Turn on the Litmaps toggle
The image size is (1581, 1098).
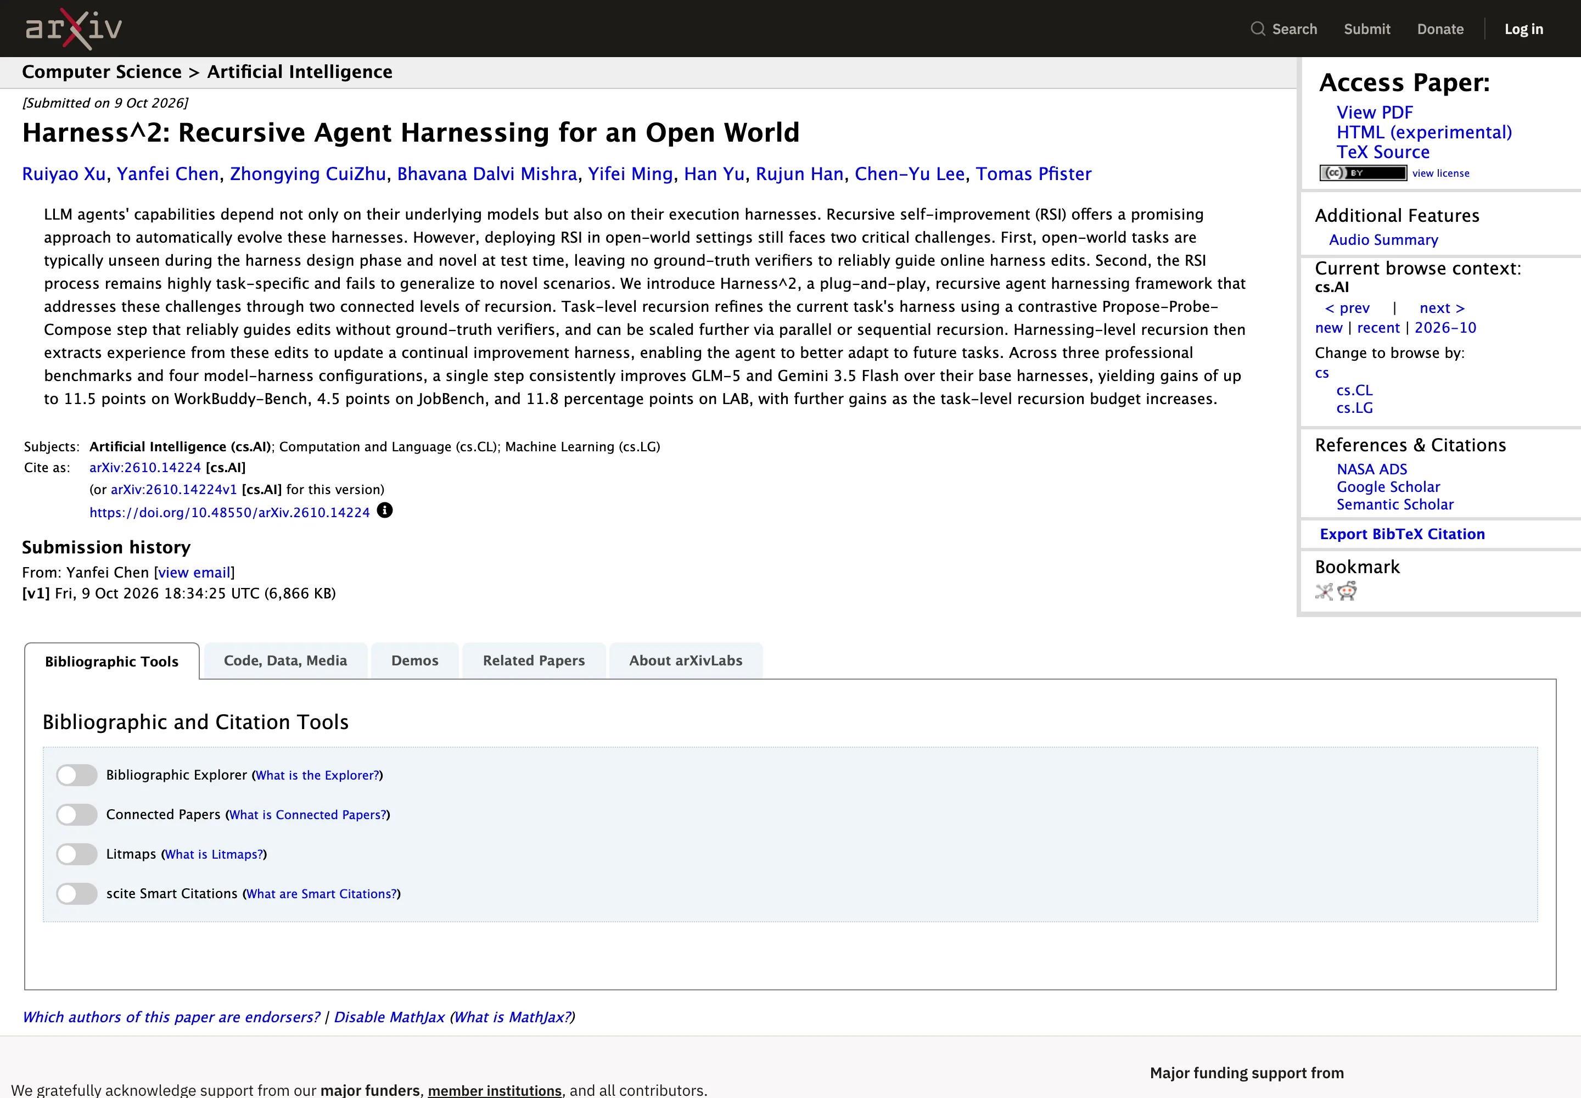pos(77,854)
